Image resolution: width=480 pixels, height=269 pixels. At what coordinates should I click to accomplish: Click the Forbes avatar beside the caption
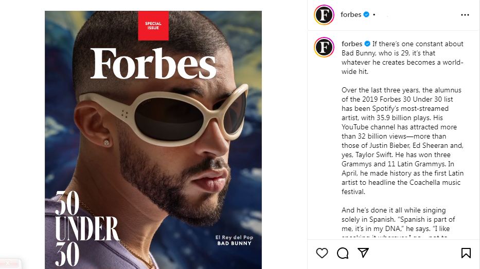(324, 47)
